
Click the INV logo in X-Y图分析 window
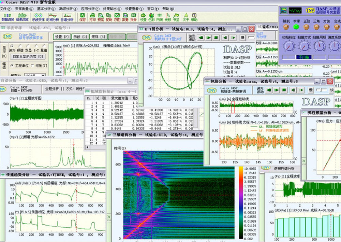coord(147,38)
